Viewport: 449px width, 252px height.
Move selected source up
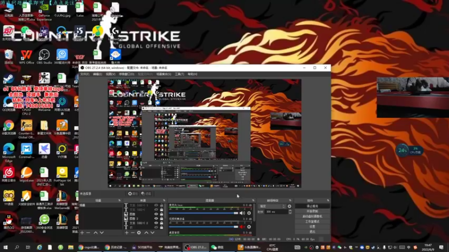click(x=146, y=232)
